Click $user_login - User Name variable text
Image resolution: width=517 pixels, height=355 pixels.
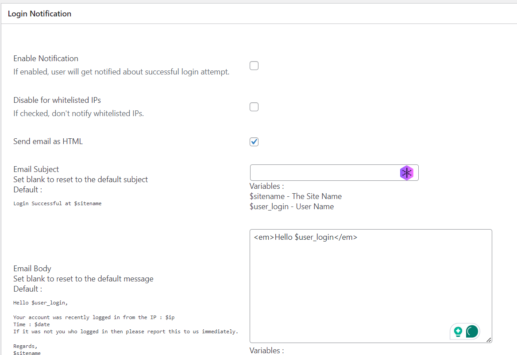pos(291,207)
